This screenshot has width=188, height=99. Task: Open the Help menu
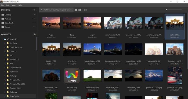click(x=20, y=5)
